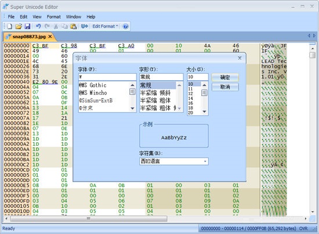Click the Cut scissors icon
Image resolution: width=319 pixels, height=234 pixels.
click(56, 26)
